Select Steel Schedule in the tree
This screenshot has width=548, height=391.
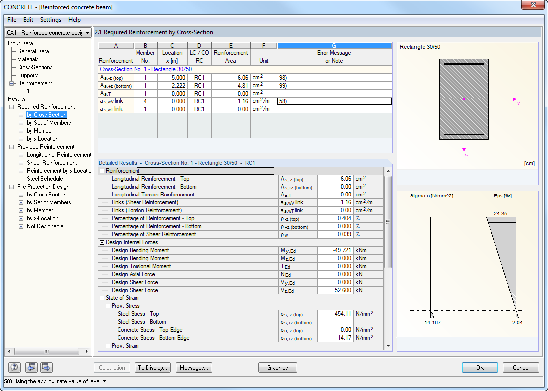pos(45,179)
